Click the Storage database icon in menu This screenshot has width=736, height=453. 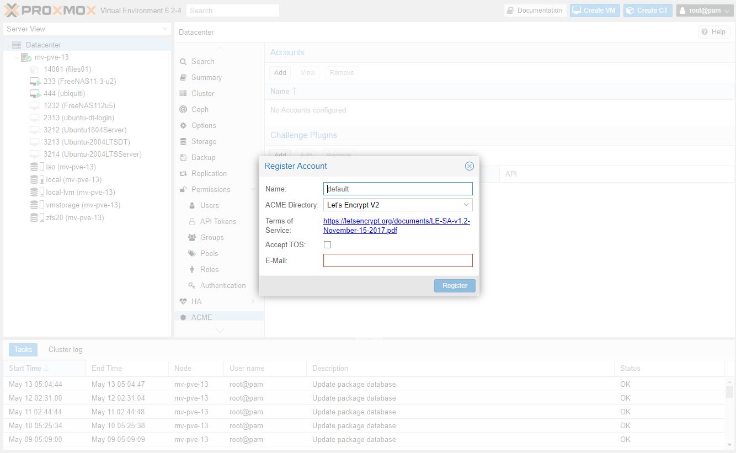183,142
